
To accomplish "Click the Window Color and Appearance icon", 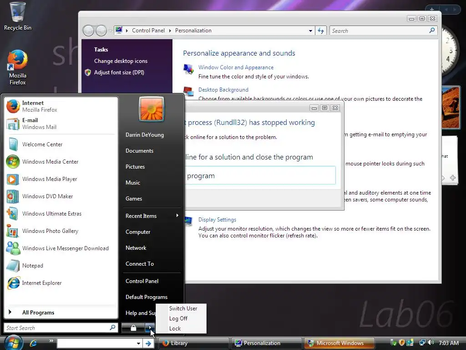I will (x=188, y=69).
